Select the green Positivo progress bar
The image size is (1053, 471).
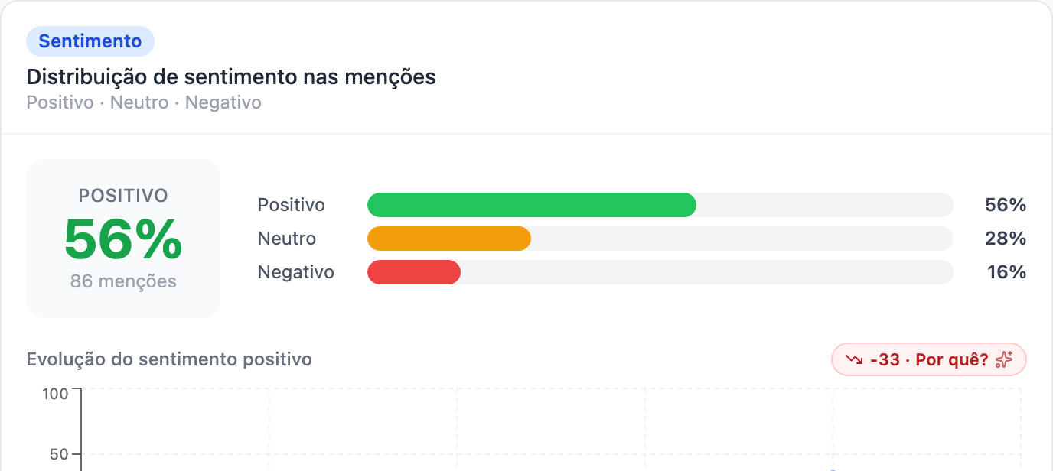point(532,205)
